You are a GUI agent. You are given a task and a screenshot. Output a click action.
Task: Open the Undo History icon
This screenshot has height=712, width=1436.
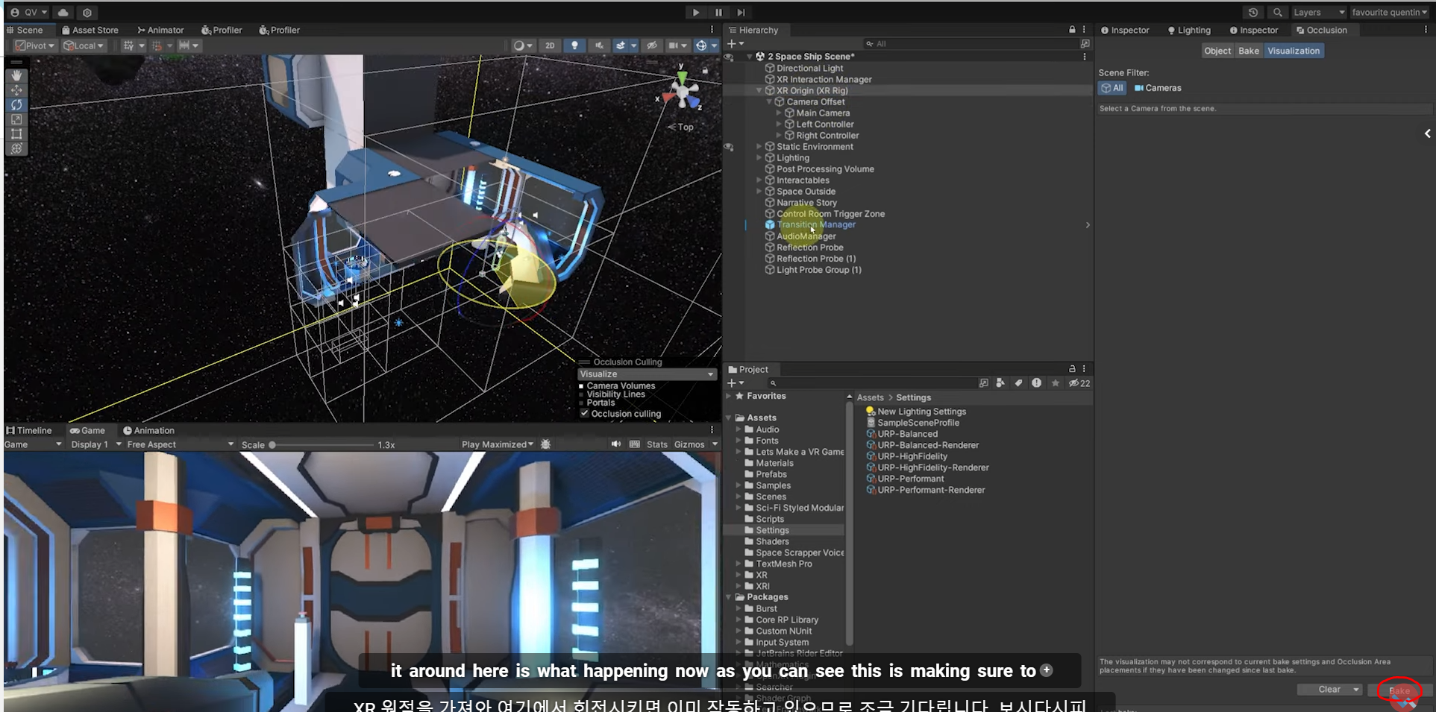tap(1253, 13)
